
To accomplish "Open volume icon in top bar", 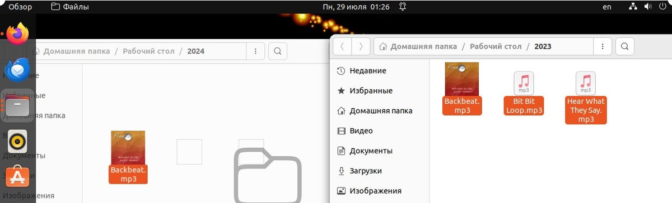I will coord(647,7).
